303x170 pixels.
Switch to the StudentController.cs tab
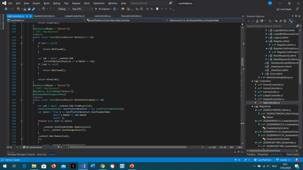pos(44,16)
